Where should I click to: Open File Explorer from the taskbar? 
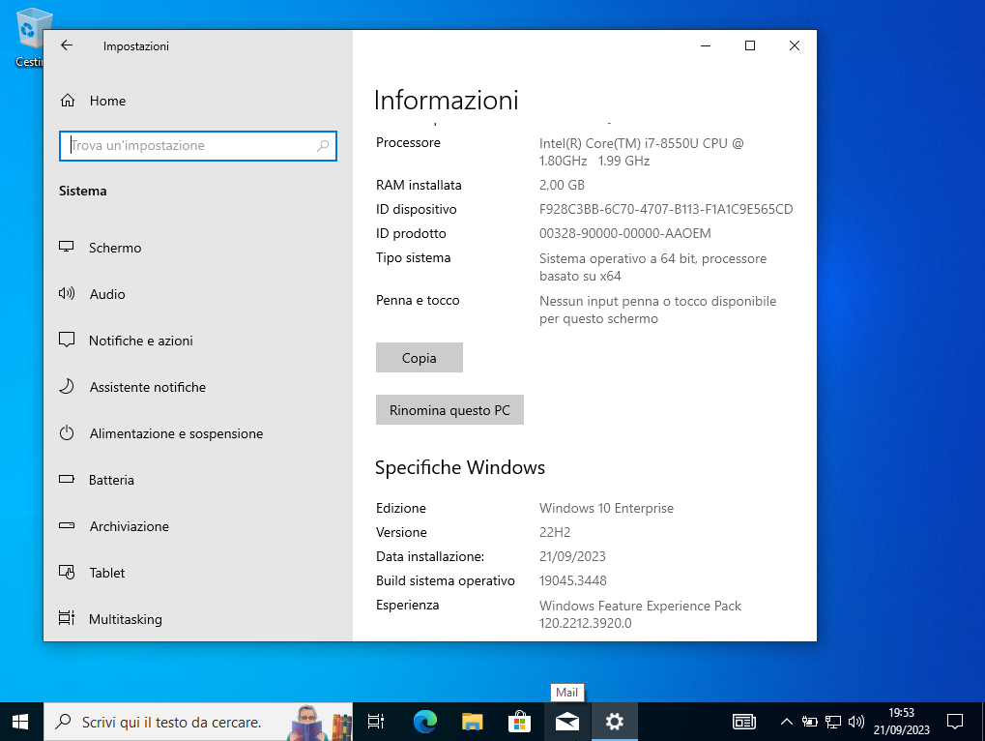(x=473, y=723)
